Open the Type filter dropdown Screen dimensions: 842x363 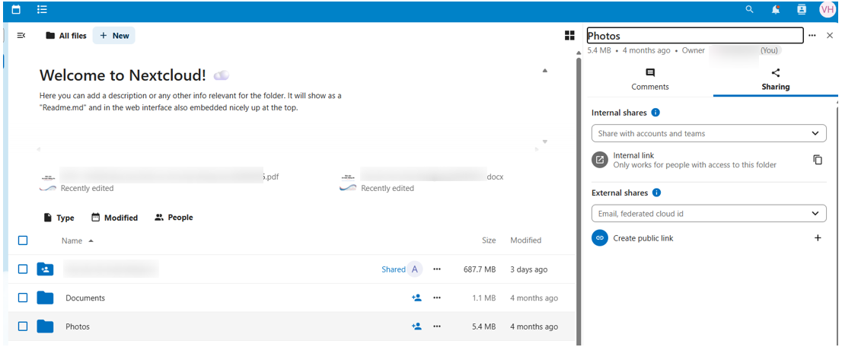click(x=59, y=218)
